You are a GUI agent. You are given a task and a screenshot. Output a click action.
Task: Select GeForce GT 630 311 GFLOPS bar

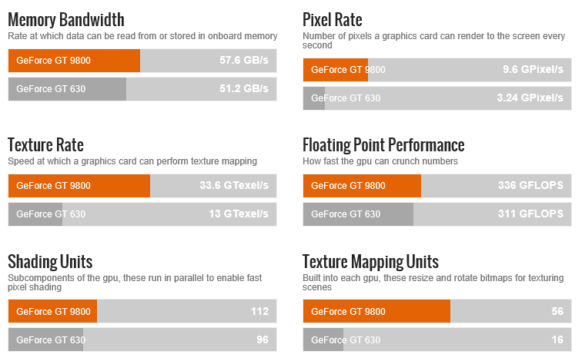tap(437, 214)
